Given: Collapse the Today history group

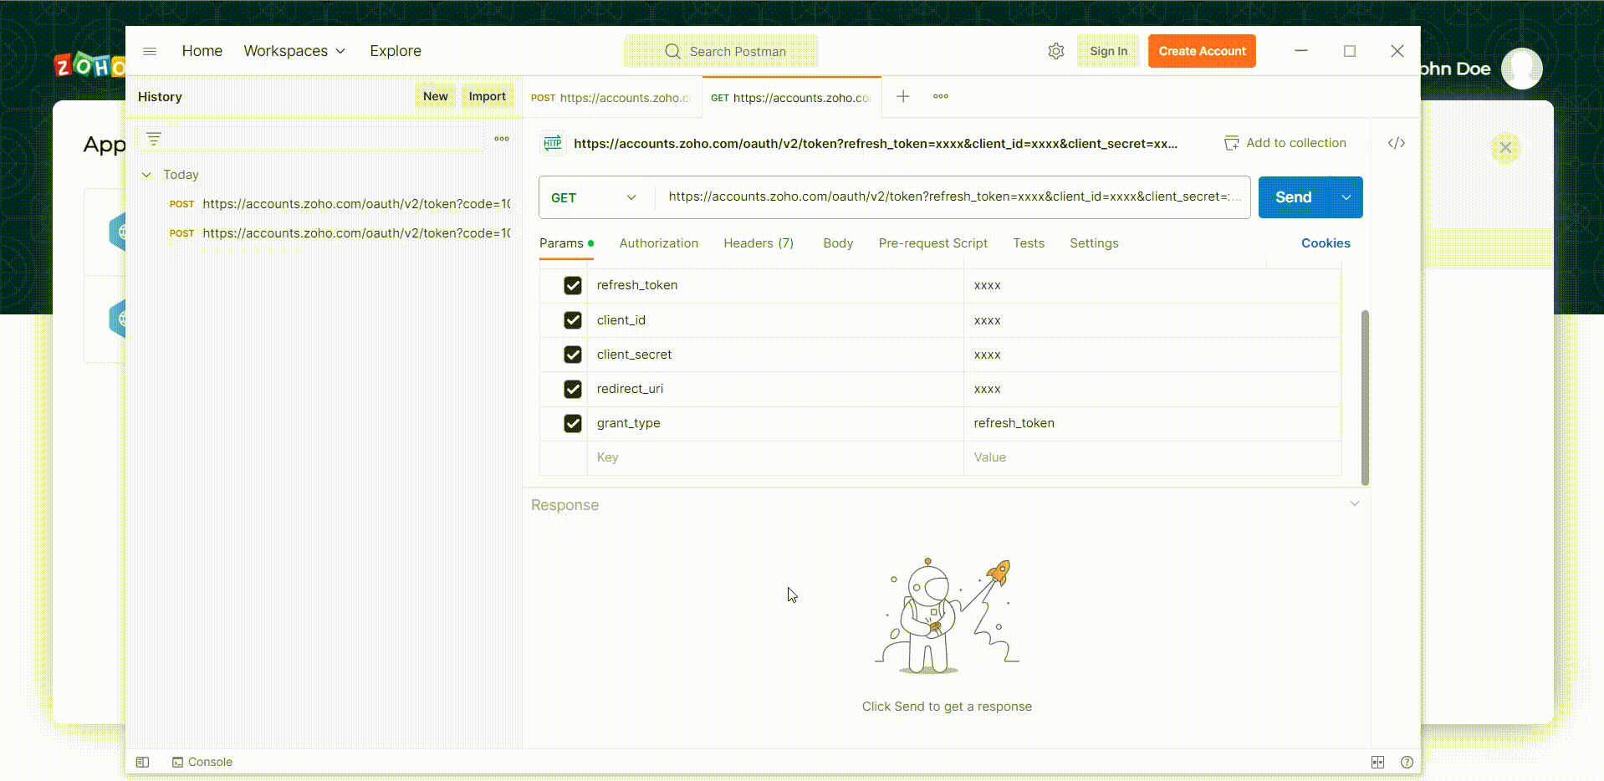Looking at the screenshot, I should pos(147,175).
